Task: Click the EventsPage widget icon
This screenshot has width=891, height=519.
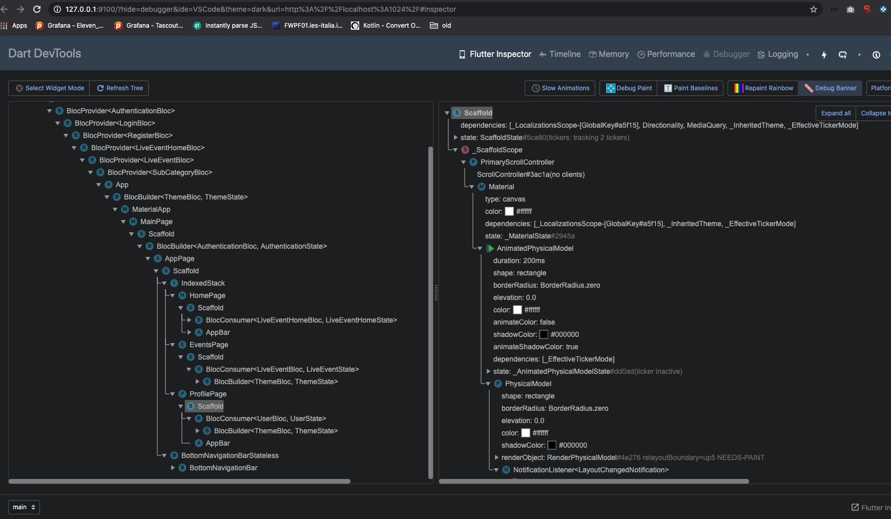Action: pos(182,345)
